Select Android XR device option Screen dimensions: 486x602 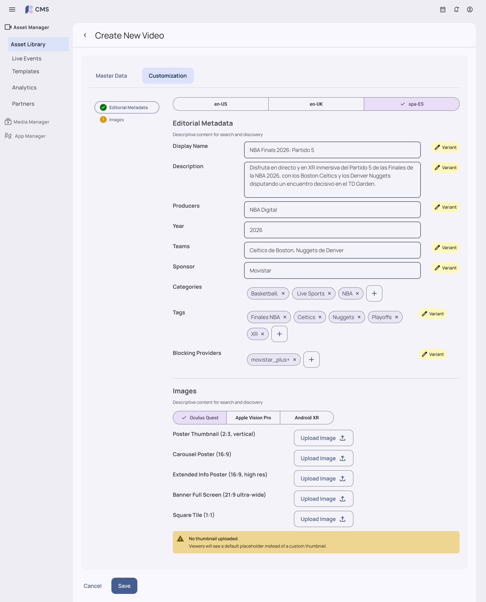(x=307, y=418)
